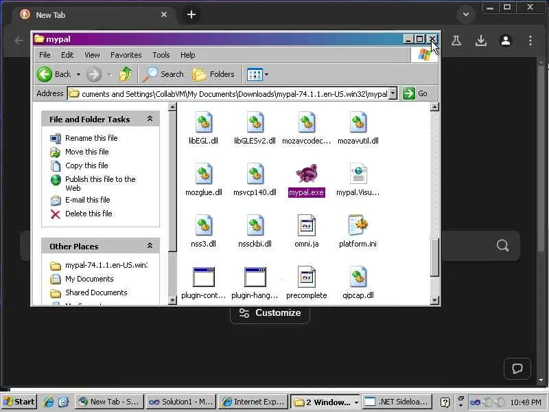This screenshot has width=549, height=412.
Task: Click the file list scrollbar down arrow
Action: click(434, 300)
